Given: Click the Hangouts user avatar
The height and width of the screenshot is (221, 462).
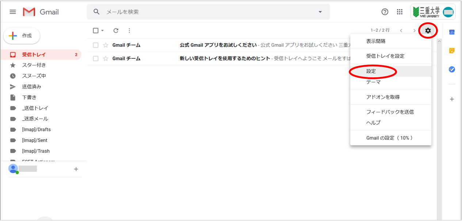Looking at the screenshot, I should pyautogui.click(x=13, y=169).
